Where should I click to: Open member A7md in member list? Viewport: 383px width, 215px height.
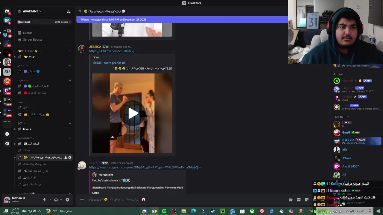pyautogui.click(x=357, y=158)
